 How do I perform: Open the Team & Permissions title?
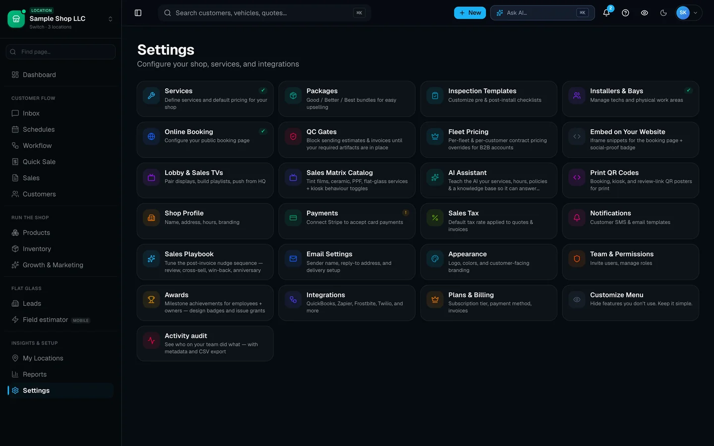[x=622, y=254]
